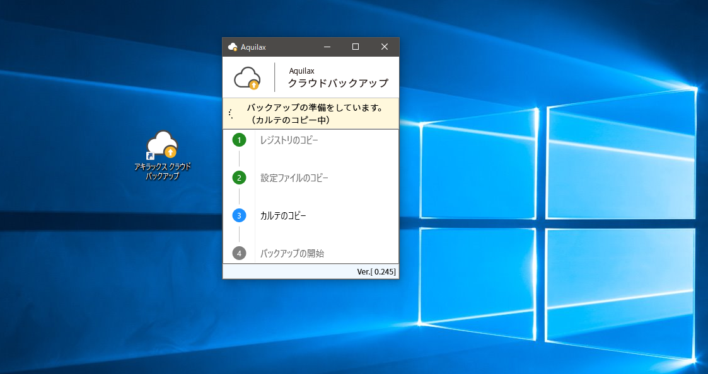Open the アキラックス クラウドバックアップ desktop shortcut icon
Image resolution: width=708 pixels, height=374 pixels.
(x=162, y=145)
